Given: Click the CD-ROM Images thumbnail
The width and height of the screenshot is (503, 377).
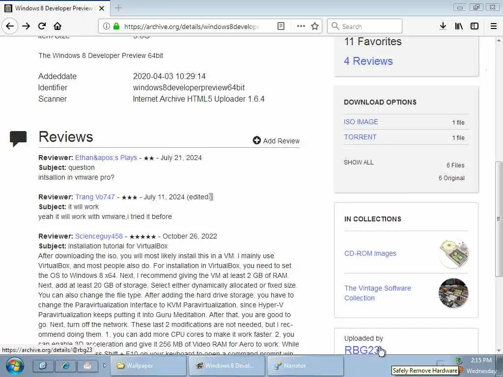Looking at the screenshot, I should tap(453, 253).
